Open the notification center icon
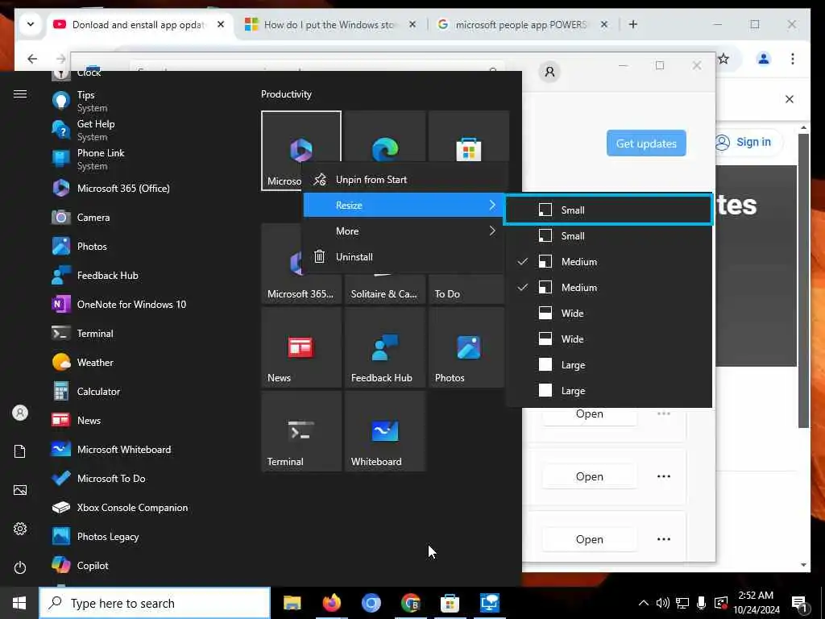825x619 pixels. coord(799,604)
